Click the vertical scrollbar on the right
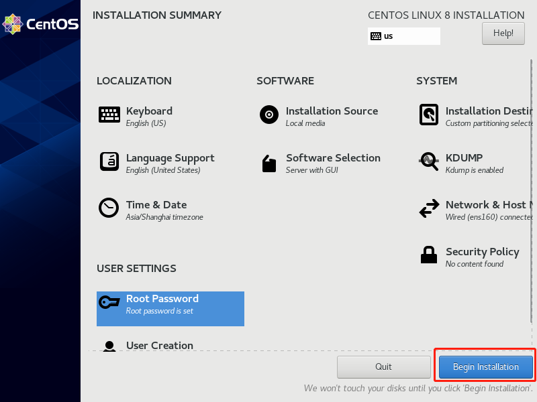The image size is (537, 402). point(531,192)
